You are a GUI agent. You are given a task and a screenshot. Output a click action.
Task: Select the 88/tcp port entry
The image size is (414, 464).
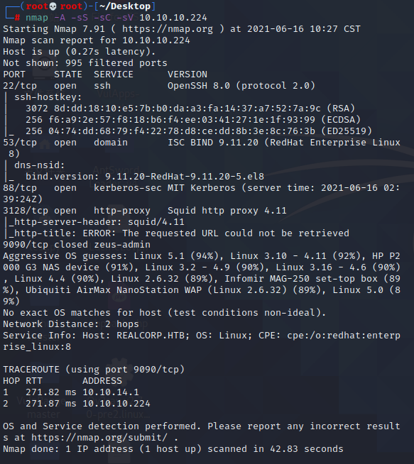[x=20, y=188]
